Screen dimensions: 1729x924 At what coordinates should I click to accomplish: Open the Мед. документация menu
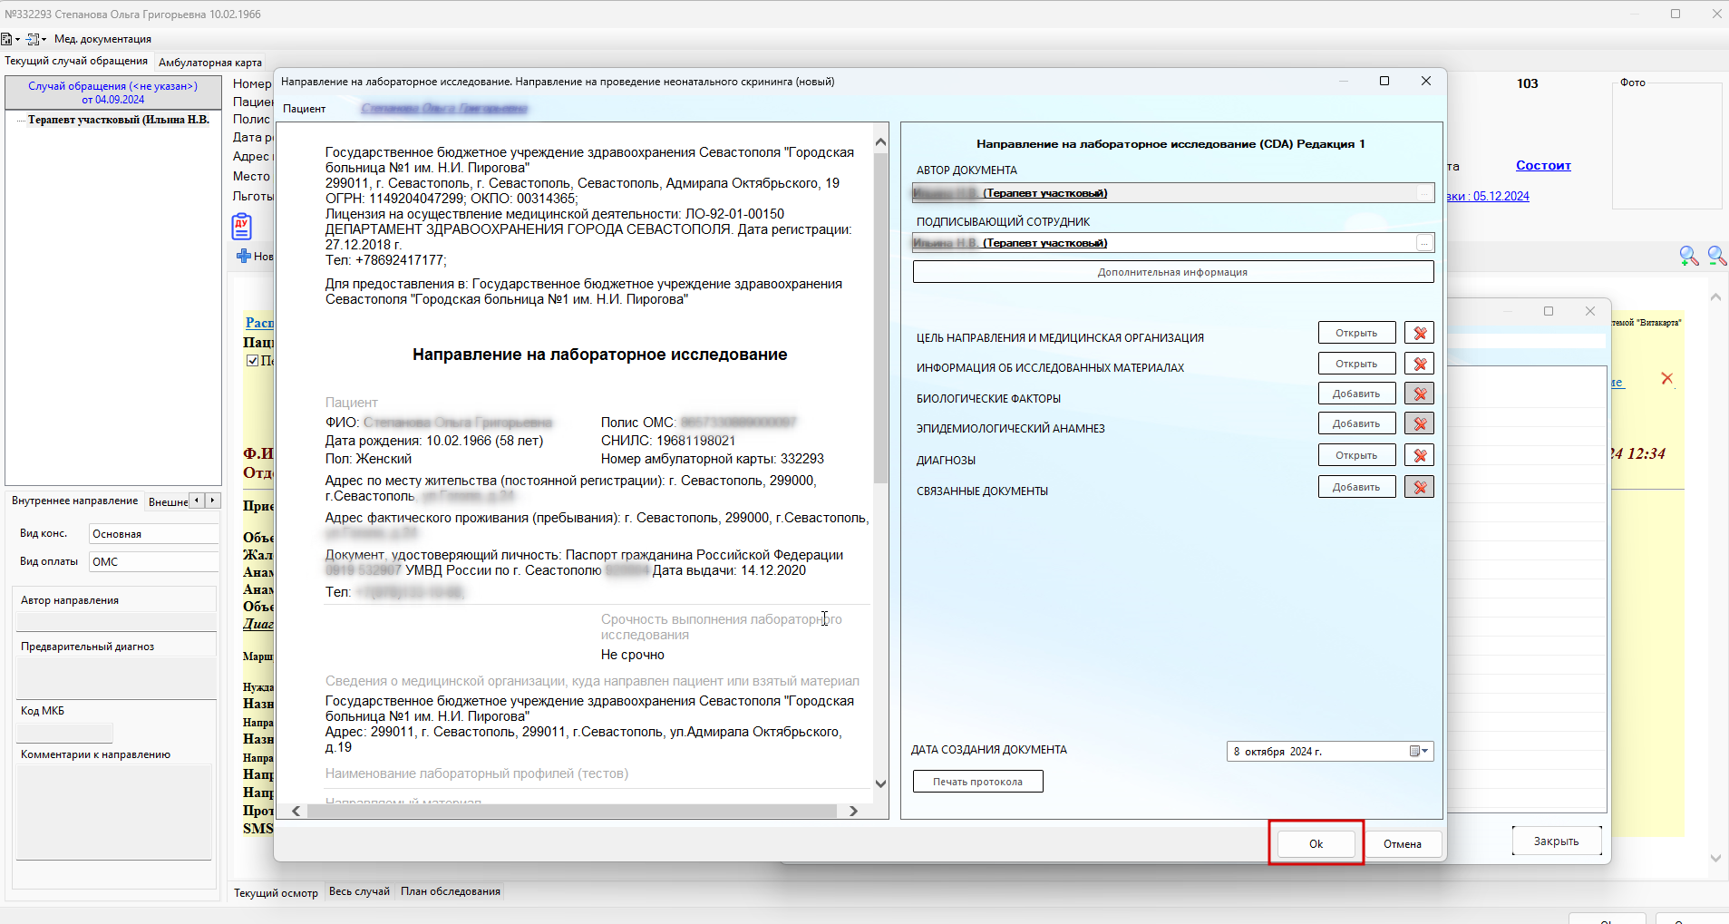click(x=102, y=39)
